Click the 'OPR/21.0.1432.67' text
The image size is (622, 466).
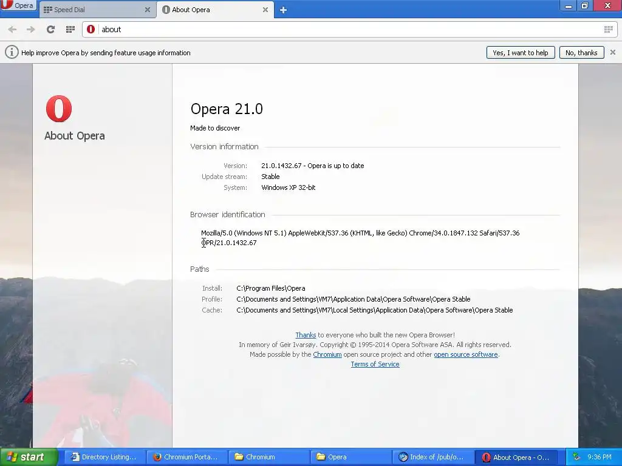[229, 243]
